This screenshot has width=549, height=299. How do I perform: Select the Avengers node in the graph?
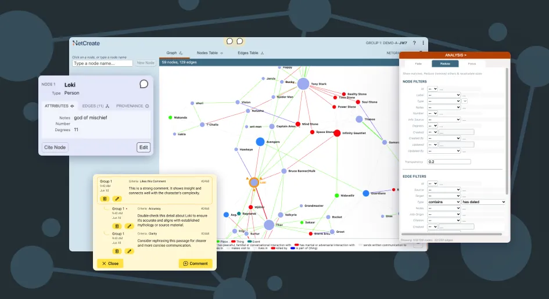[260, 142]
